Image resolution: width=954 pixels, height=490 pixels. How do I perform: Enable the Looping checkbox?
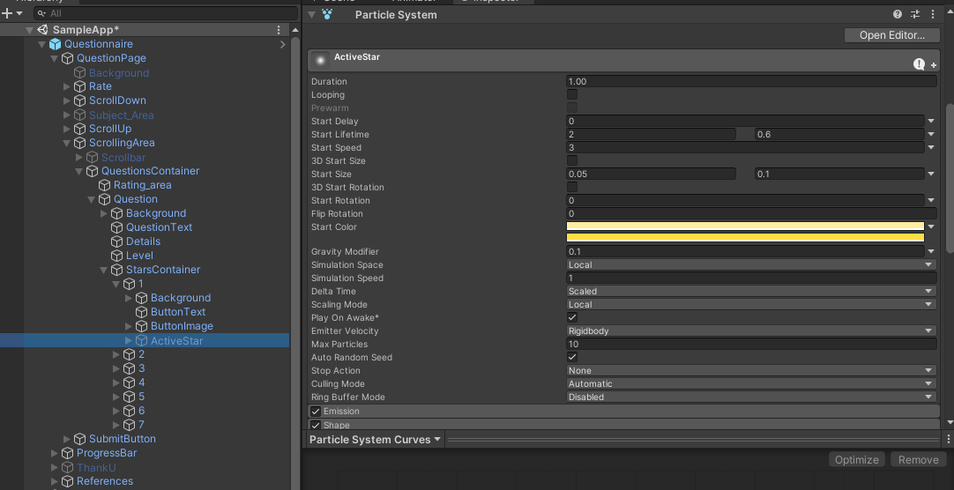572,95
